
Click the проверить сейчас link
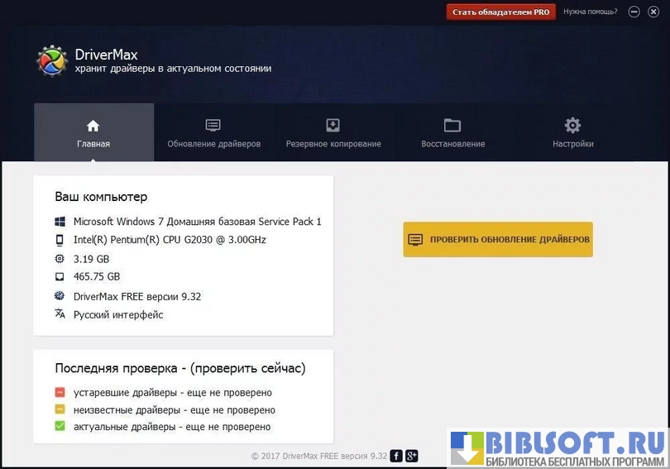(262, 368)
